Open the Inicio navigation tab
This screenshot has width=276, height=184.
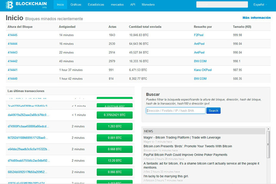[x=60, y=5]
